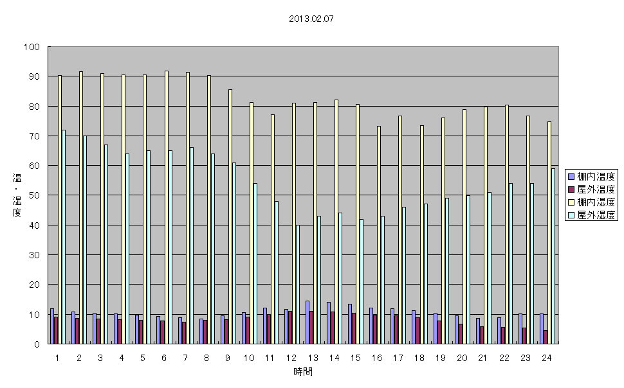Click x-axis hour label 11
Screen dimensions: 624x388
point(270,358)
